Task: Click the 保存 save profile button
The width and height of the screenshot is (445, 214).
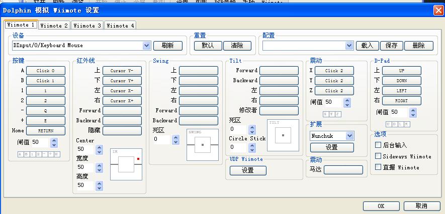Action: point(391,46)
